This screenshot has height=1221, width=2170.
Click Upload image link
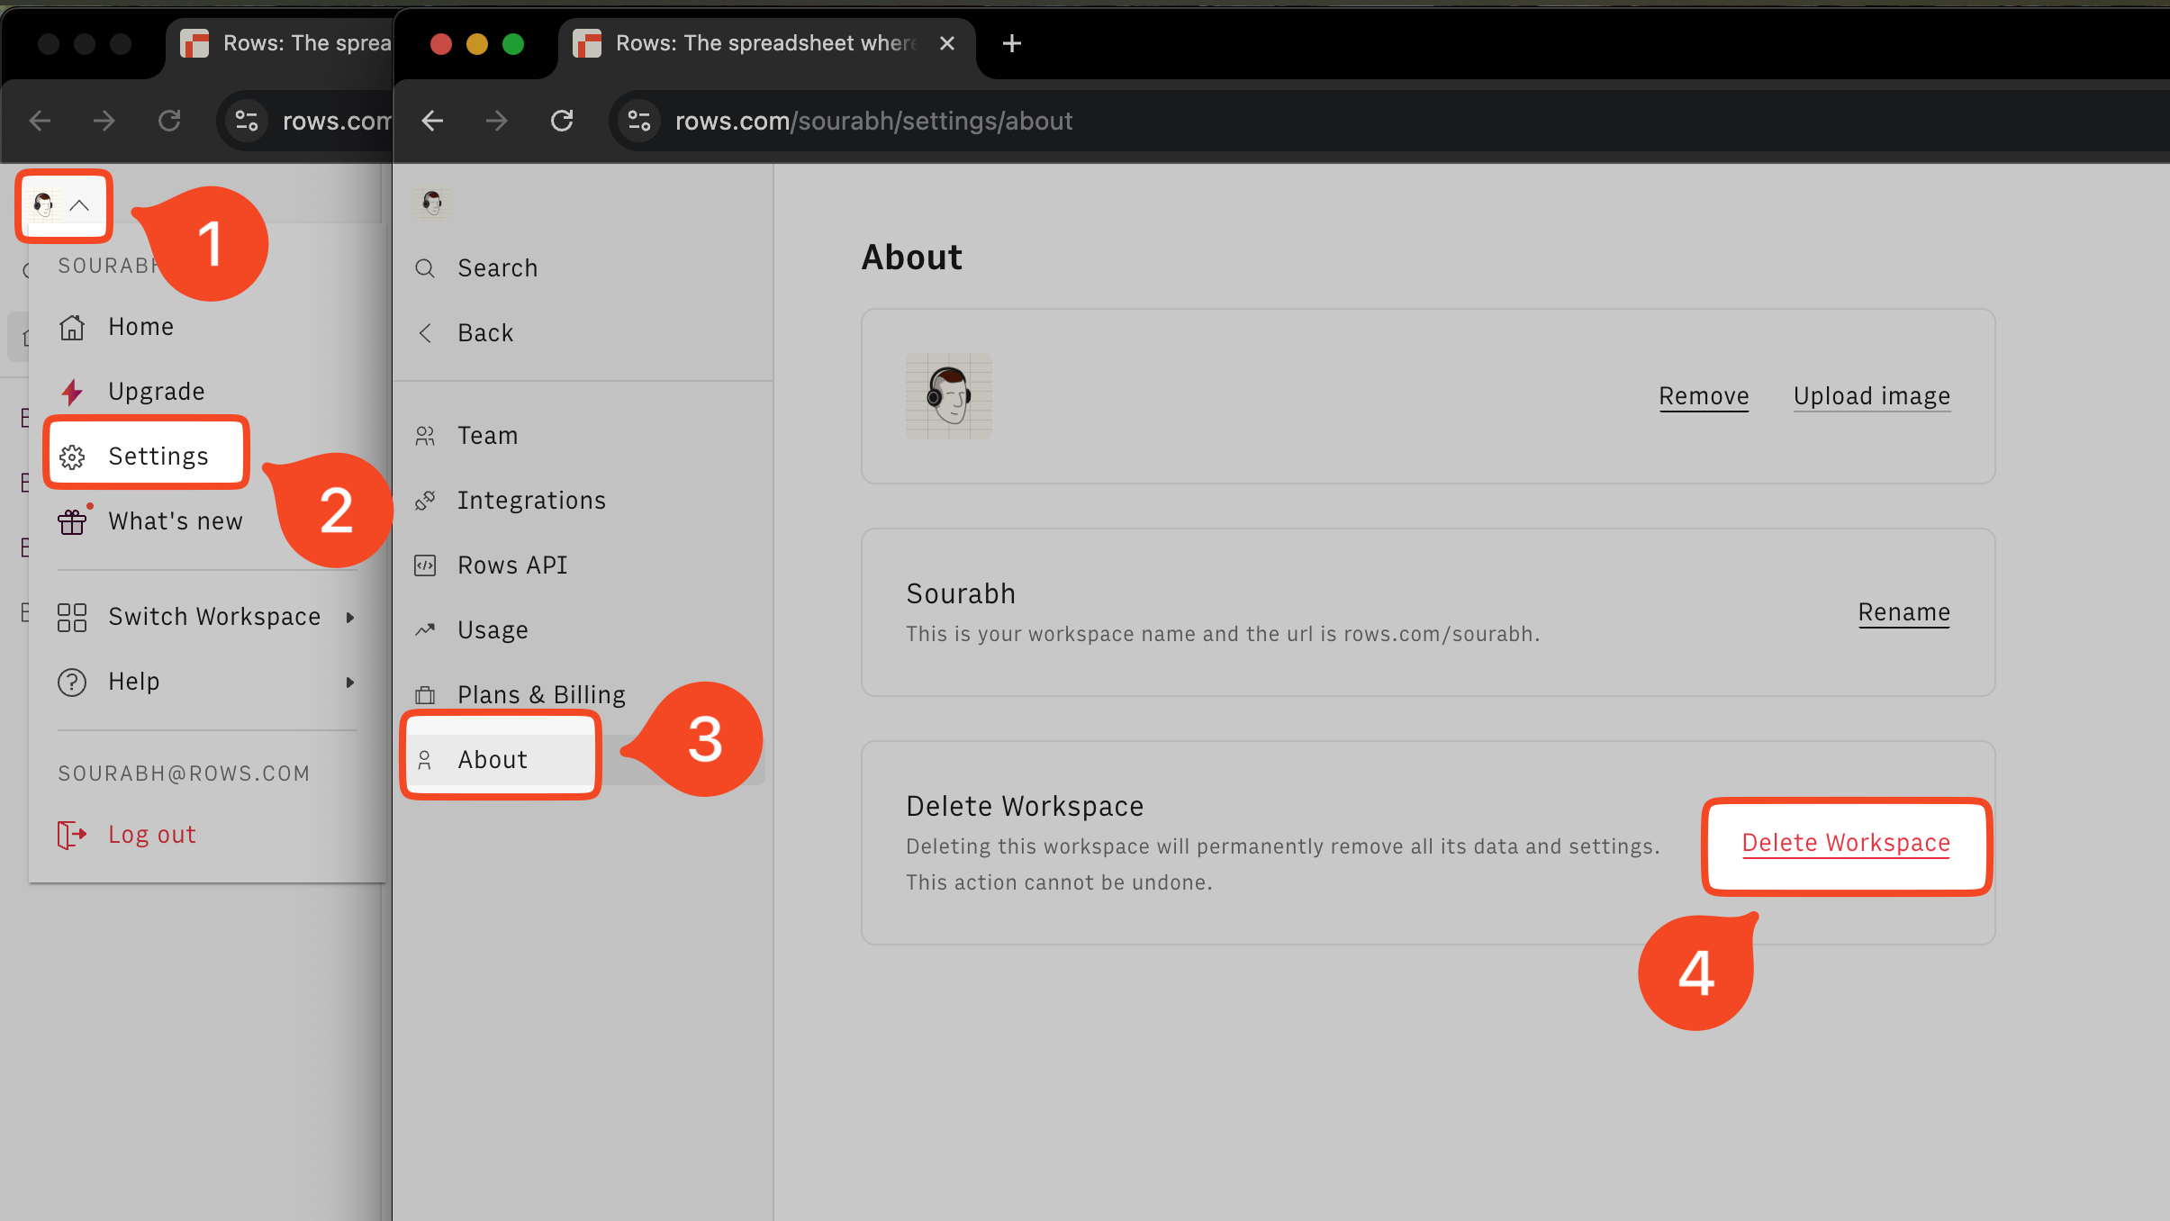click(x=1872, y=396)
